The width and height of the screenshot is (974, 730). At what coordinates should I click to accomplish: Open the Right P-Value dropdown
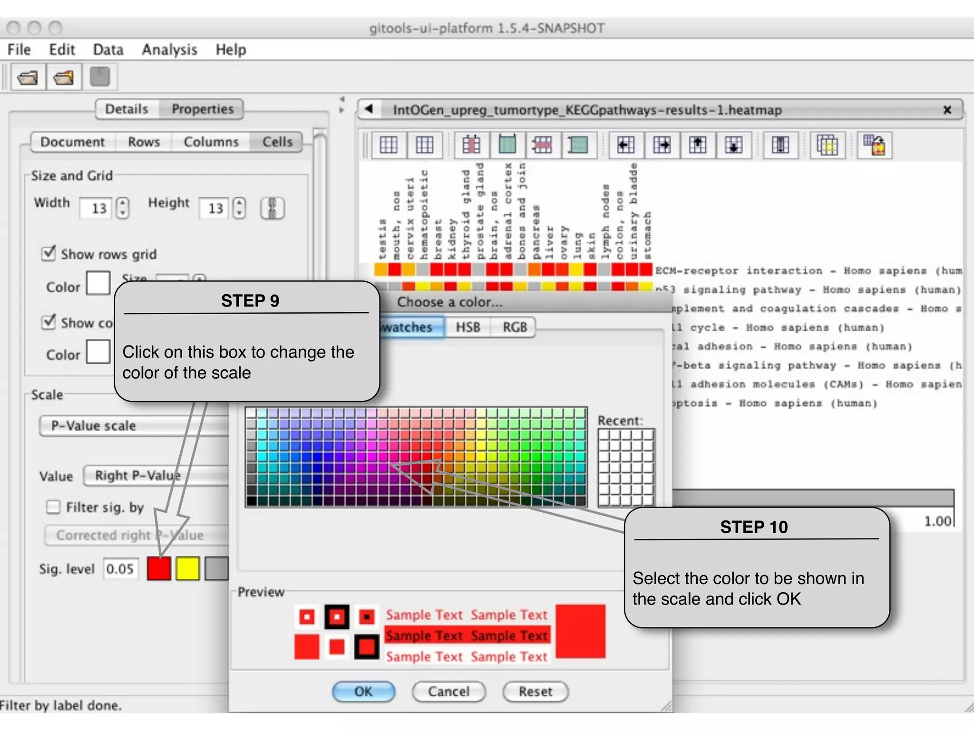(156, 476)
